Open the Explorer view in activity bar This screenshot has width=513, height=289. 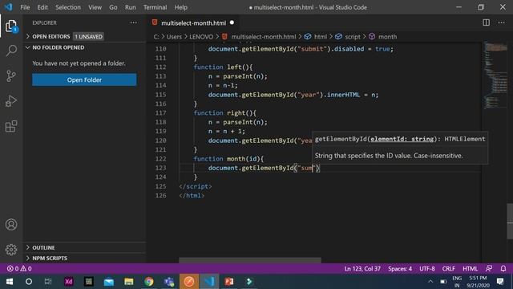pyautogui.click(x=11, y=26)
